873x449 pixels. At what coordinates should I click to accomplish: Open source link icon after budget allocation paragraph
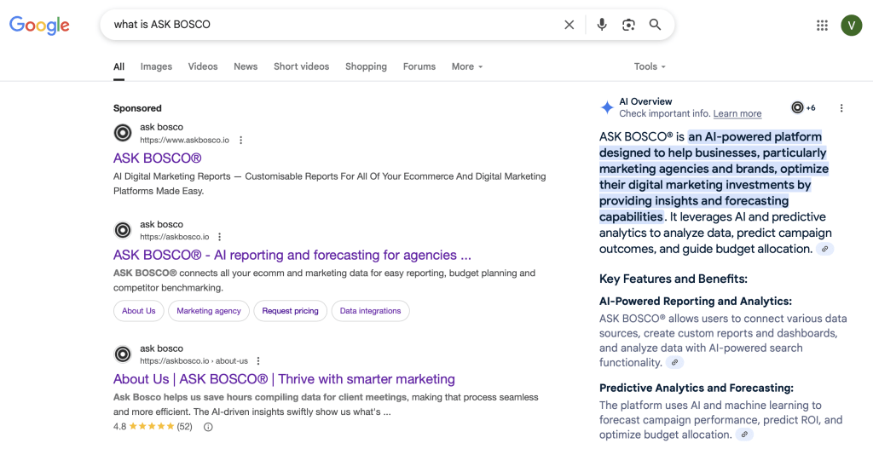click(x=824, y=250)
